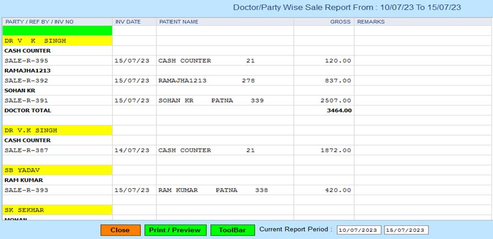The image size is (493, 239).
Task: Edit the report start date 10/07/2023
Action: point(359,230)
